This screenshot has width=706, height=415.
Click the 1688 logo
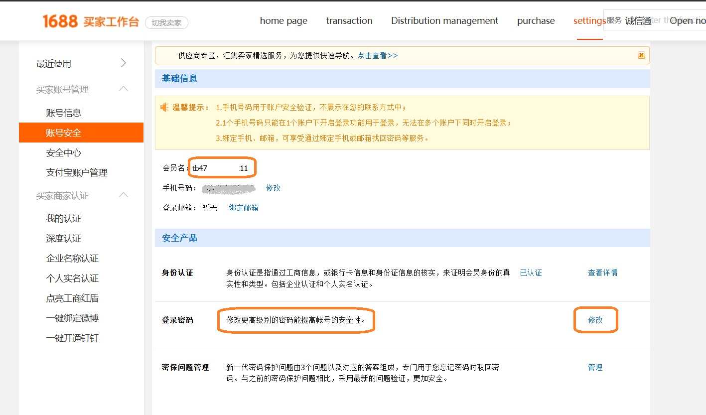(60, 21)
